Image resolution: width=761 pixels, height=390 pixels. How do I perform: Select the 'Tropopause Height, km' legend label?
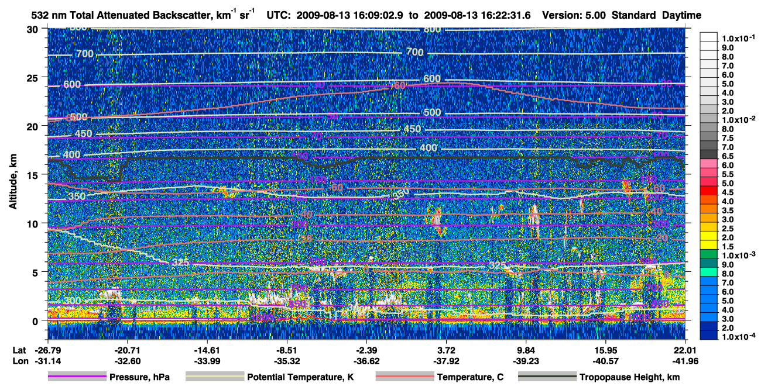630,377
